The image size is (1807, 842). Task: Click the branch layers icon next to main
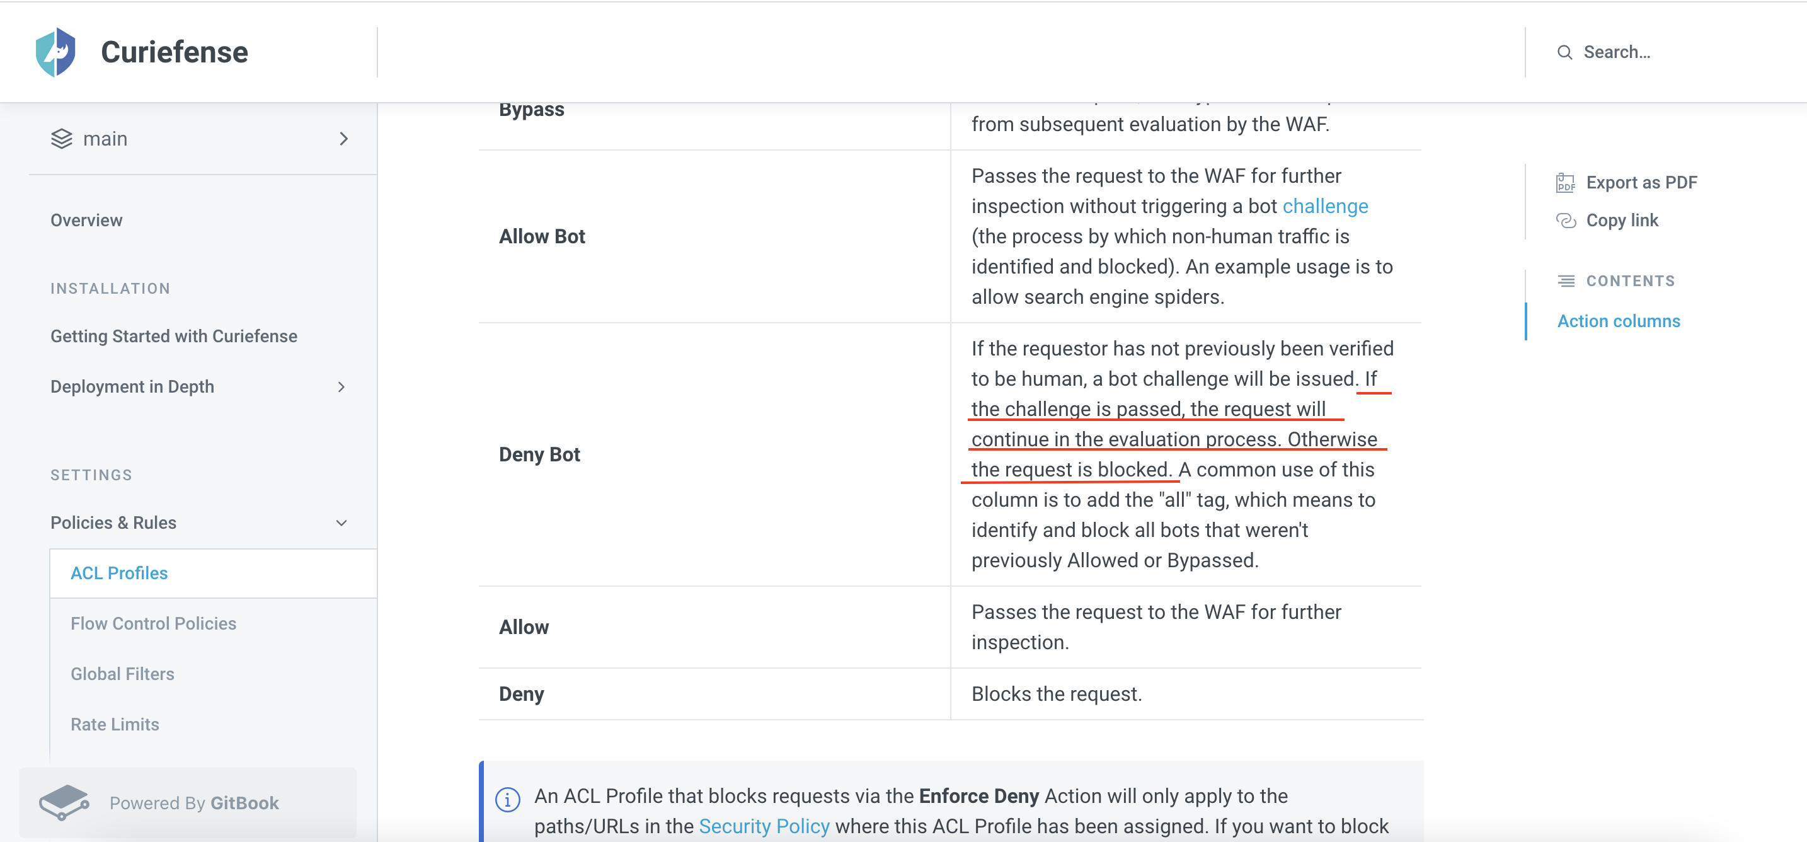click(x=62, y=138)
